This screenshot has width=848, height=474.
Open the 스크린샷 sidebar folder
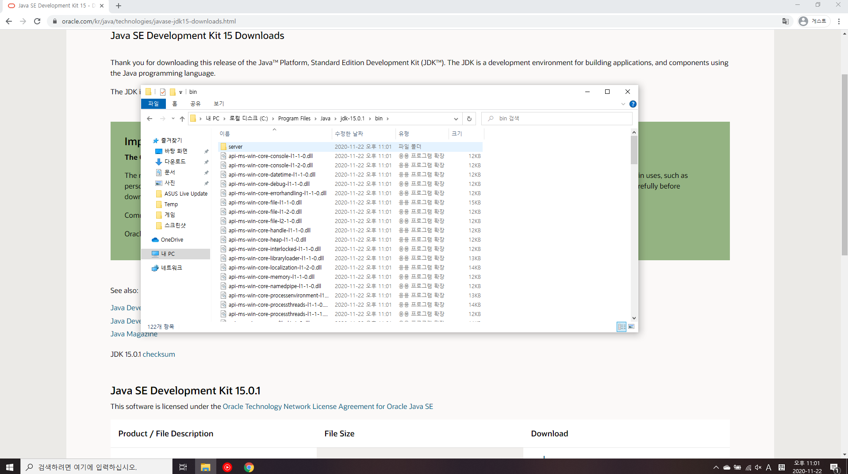[175, 225]
